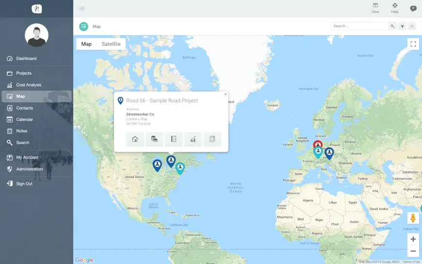
Task: Open the Contacts section
Action: point(24,108)
